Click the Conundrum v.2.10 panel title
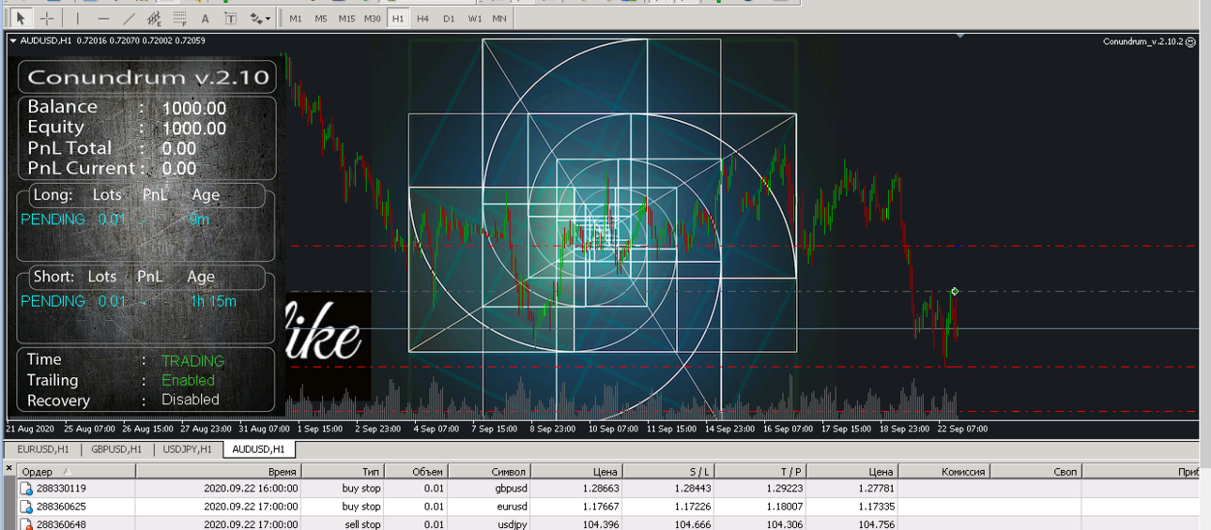 tap(148, 78)
